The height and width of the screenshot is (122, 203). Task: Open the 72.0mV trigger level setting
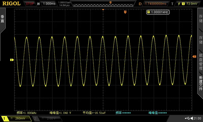tap(192, 4)
